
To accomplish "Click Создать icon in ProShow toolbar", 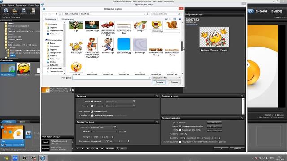I will click(6, 11).
